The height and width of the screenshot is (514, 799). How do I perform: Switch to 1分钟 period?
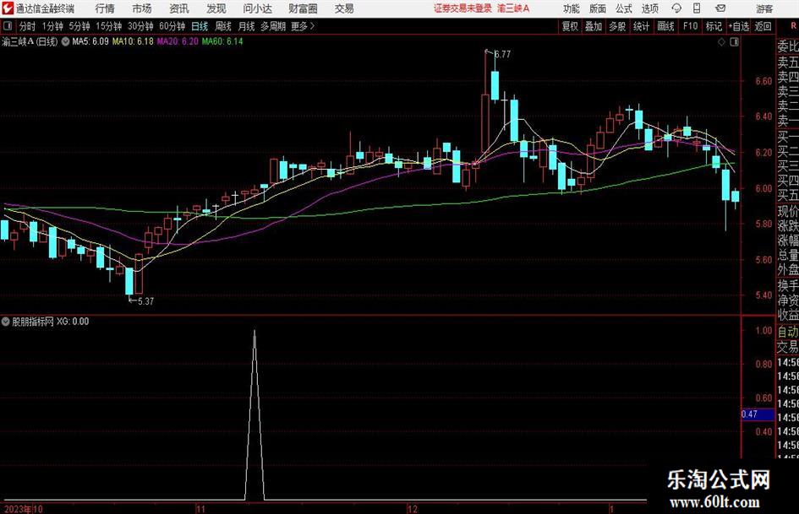tap(52, 26)
